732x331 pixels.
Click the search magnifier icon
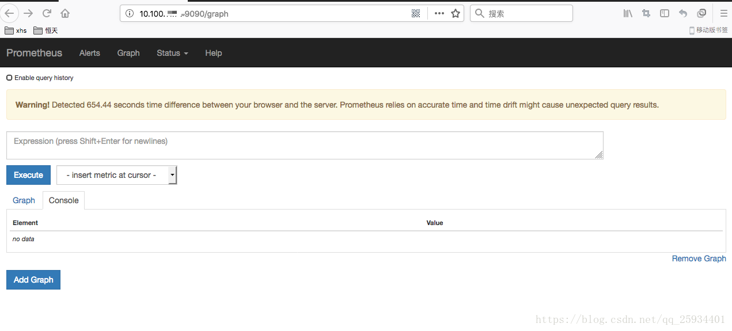coord(479,13)
